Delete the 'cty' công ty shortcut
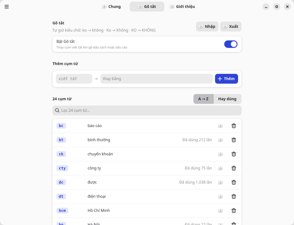 point(234,168)
